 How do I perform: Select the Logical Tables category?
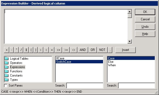point(19,59)
